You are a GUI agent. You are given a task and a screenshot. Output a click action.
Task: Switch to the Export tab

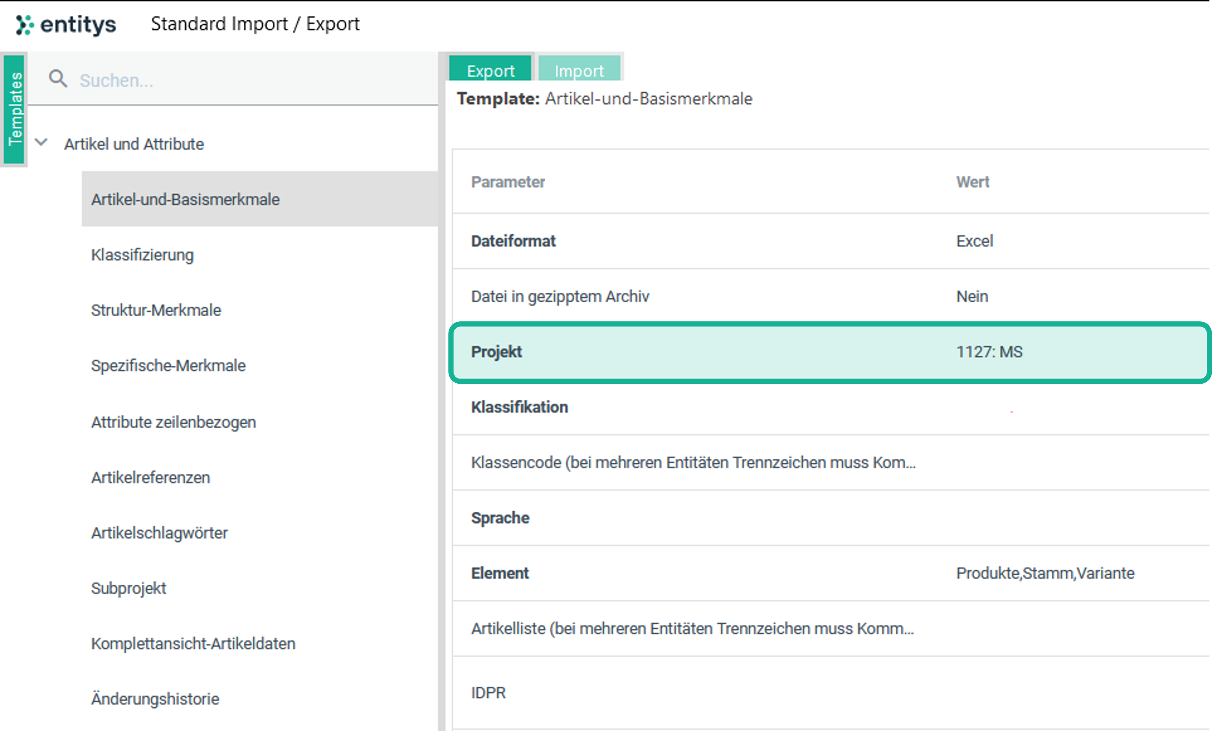[491, 68]
